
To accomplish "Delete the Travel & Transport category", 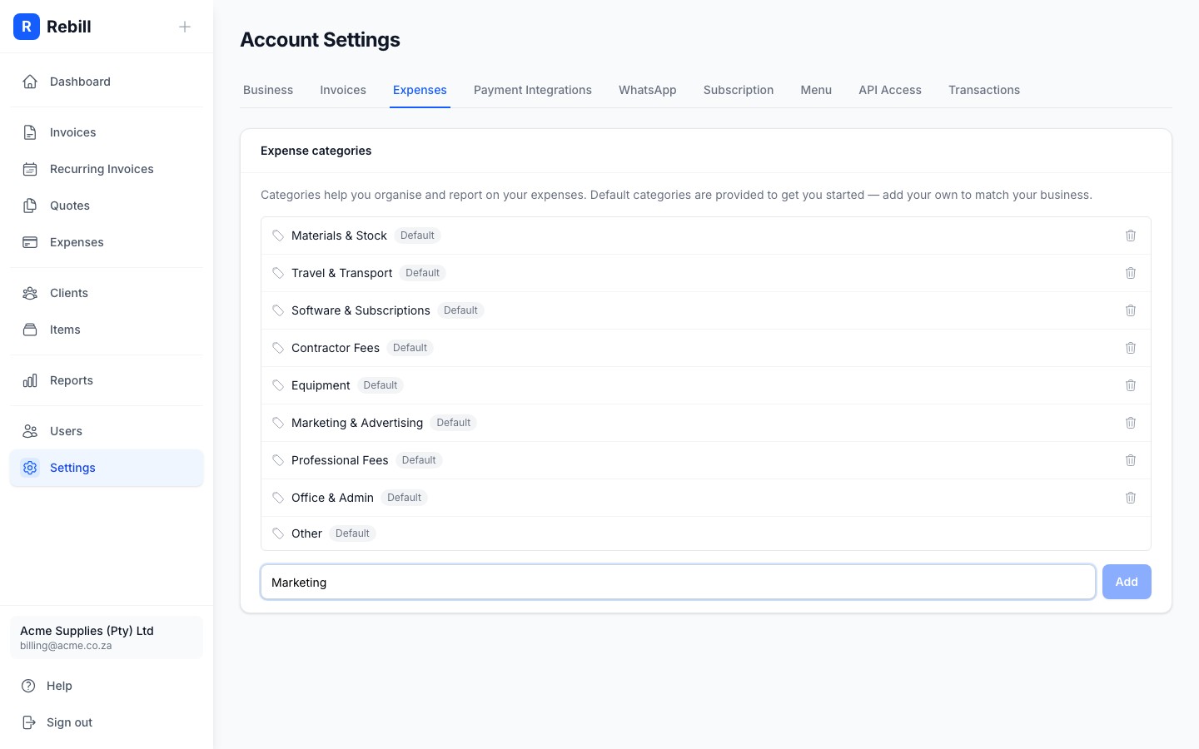I will 1131,273.
